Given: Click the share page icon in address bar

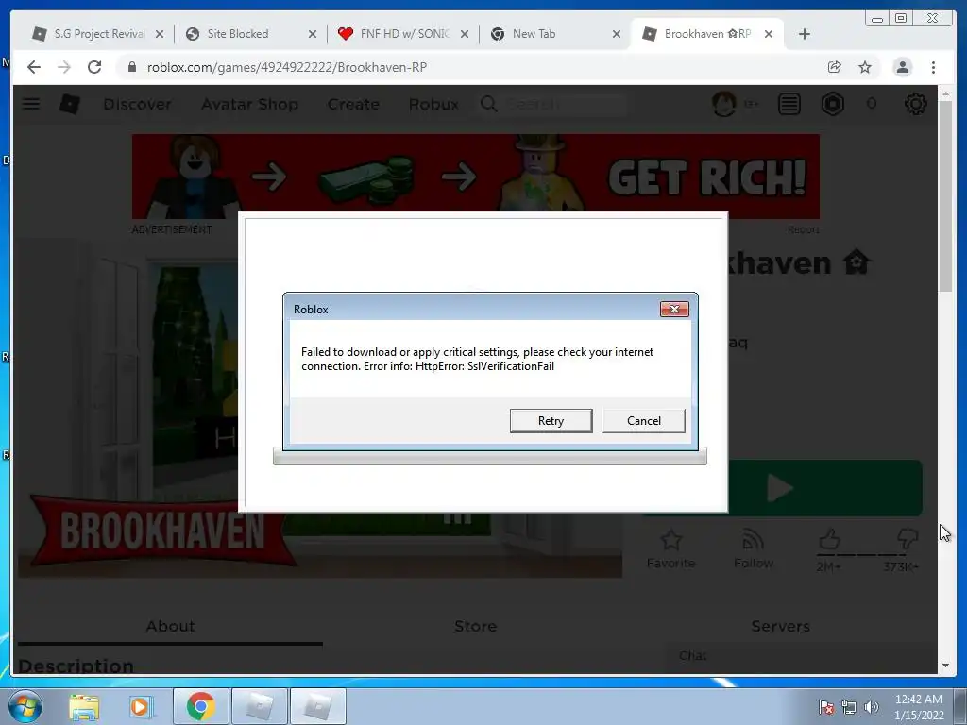Looking at the screenshot, I should pos(835,67).
